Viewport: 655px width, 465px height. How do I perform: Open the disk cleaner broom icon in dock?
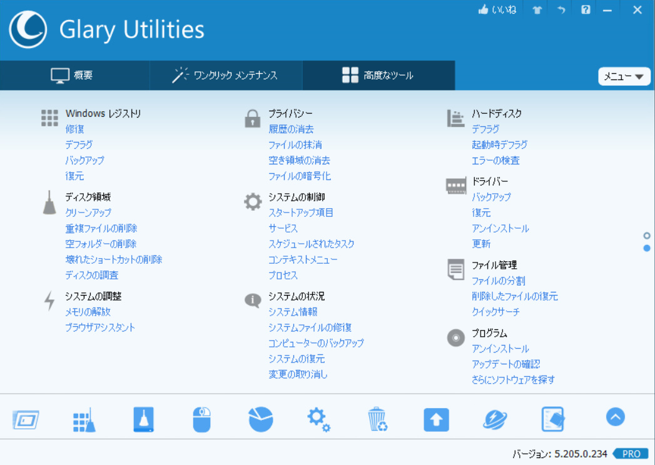[x=144, y=419]
